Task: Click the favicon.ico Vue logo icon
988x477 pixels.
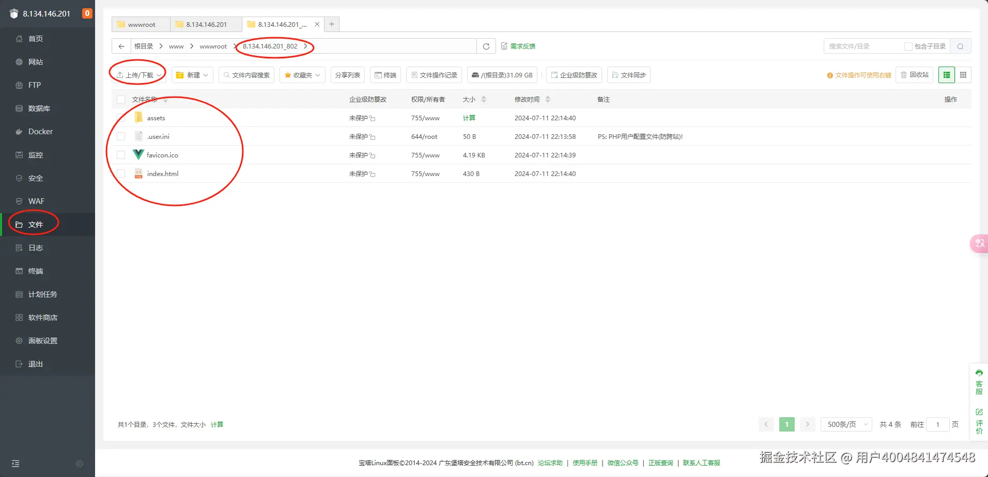Action: 138,155
